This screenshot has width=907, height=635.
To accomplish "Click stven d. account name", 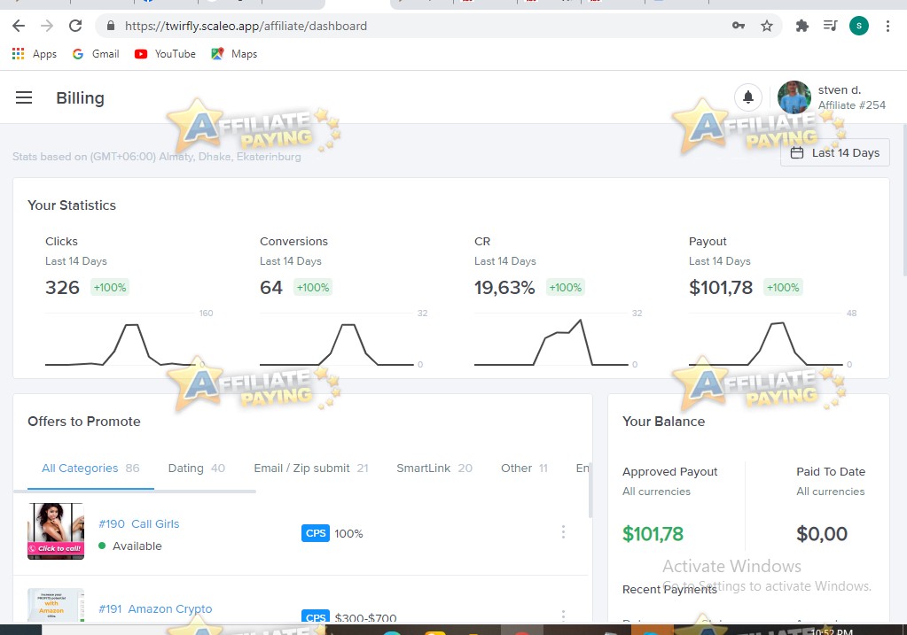I will pos(840,90).
